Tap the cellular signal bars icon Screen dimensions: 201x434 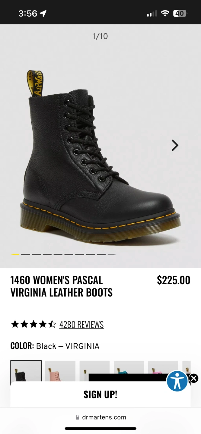tap(152, 14)
